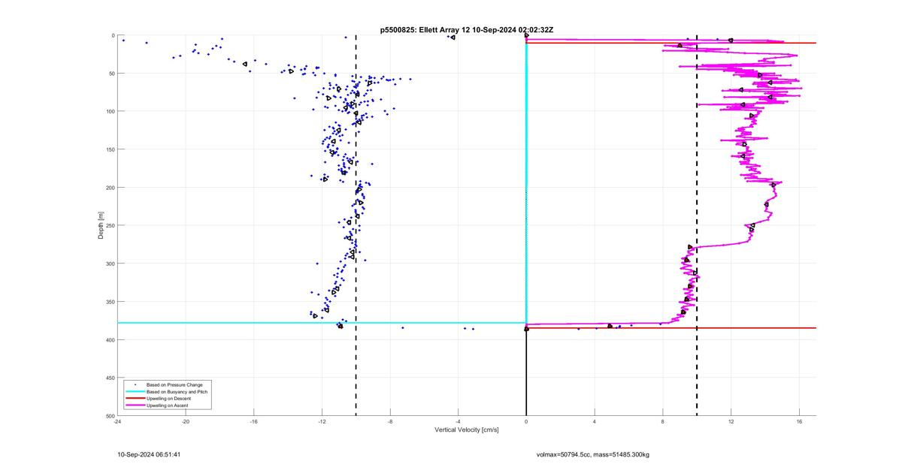Click the velocity tick label '-16'
This screenshot has width=902, height=467.
coord(254,422)
